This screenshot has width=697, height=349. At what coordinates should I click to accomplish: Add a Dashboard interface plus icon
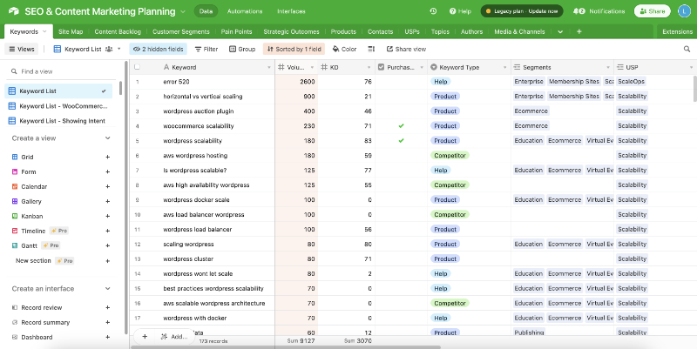[107, 337]
